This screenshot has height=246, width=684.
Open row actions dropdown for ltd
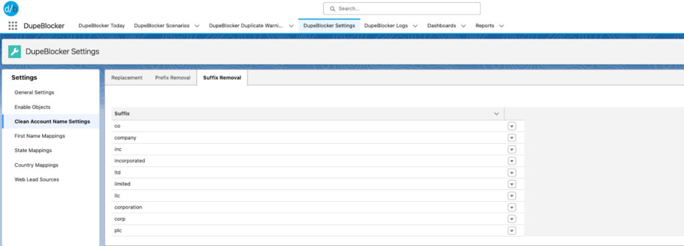tap(512, 173)
